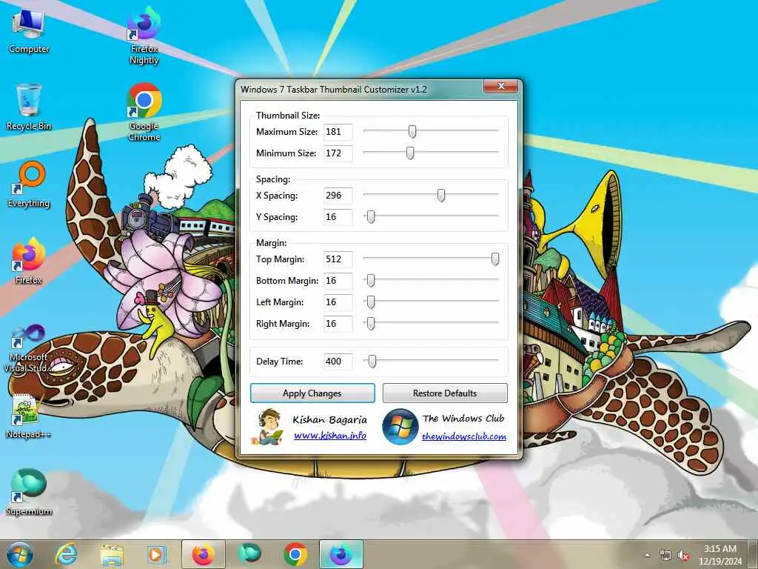Image resolution: width=758 pixels, height=569 pixels.
Task: Open Windows Explorer from the taskbar
Action: point(112,555)
